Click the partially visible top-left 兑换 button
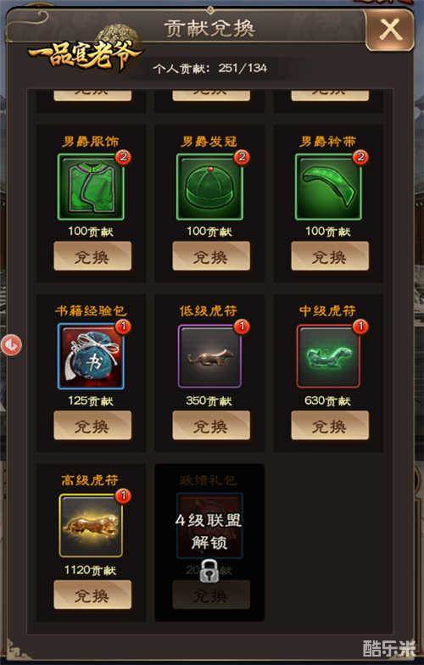Screen dimensions: 424x665 tap(92, 95)
